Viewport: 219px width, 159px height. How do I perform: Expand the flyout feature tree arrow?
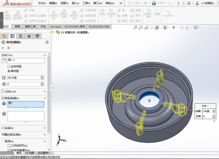point(53,32)
